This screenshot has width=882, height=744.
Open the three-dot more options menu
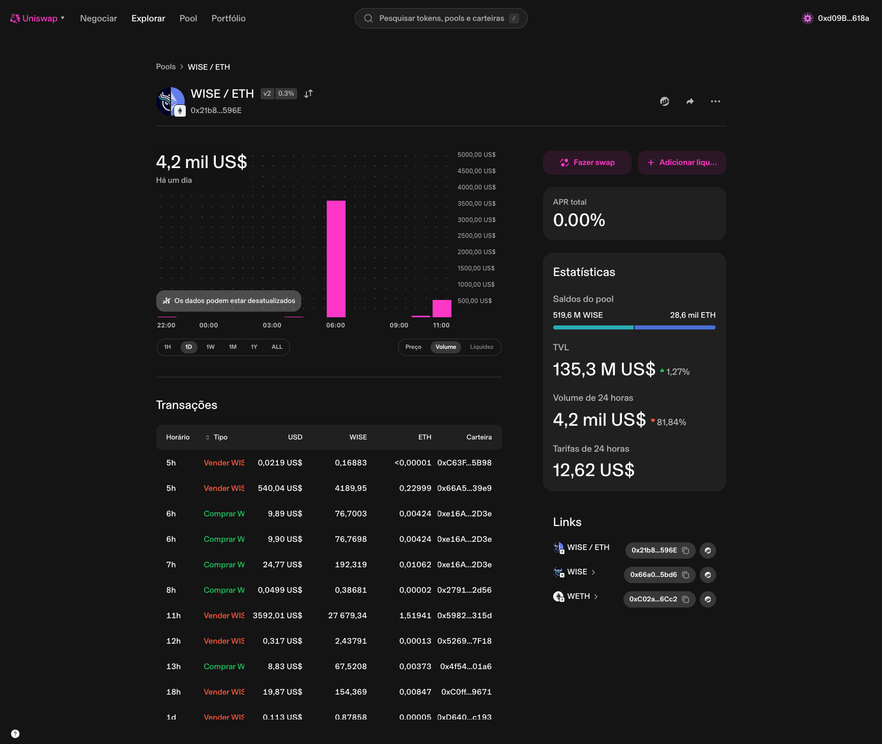click(716, 101)
